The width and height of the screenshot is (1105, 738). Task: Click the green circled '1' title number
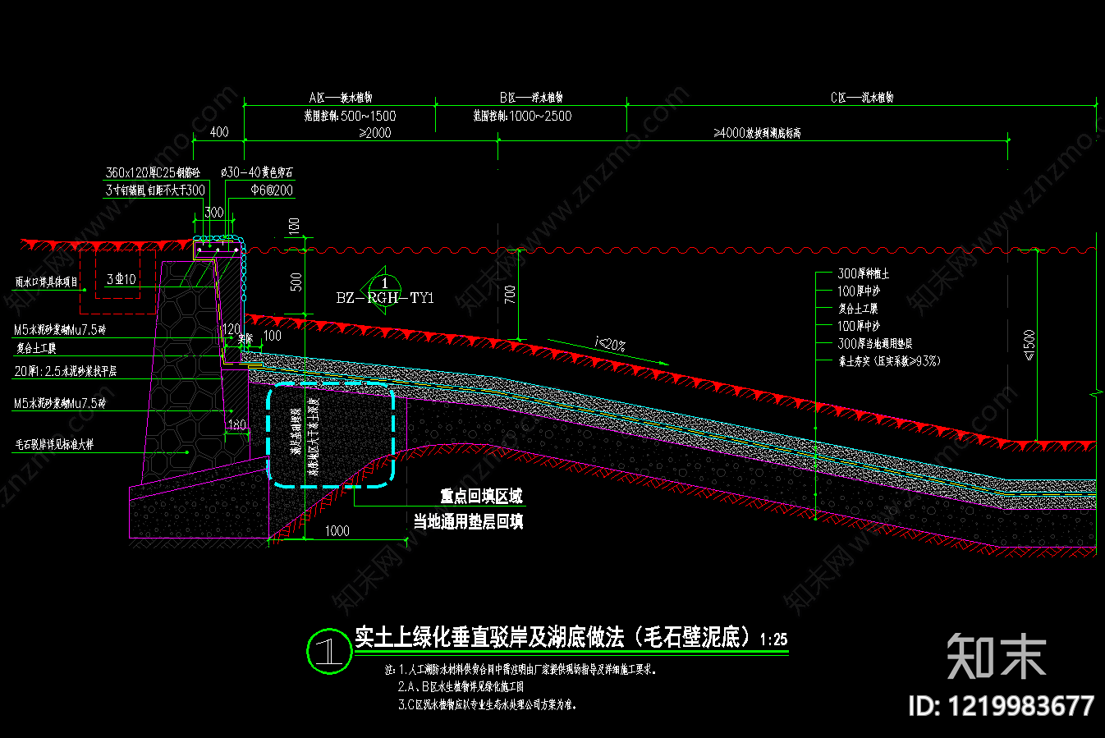pos(328,652)
